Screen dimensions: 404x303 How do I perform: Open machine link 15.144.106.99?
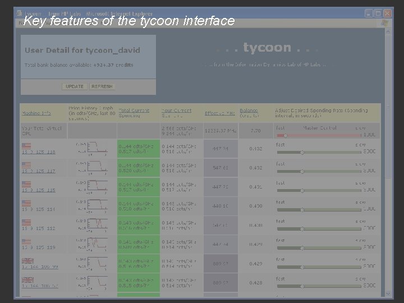tap(40, 267)
